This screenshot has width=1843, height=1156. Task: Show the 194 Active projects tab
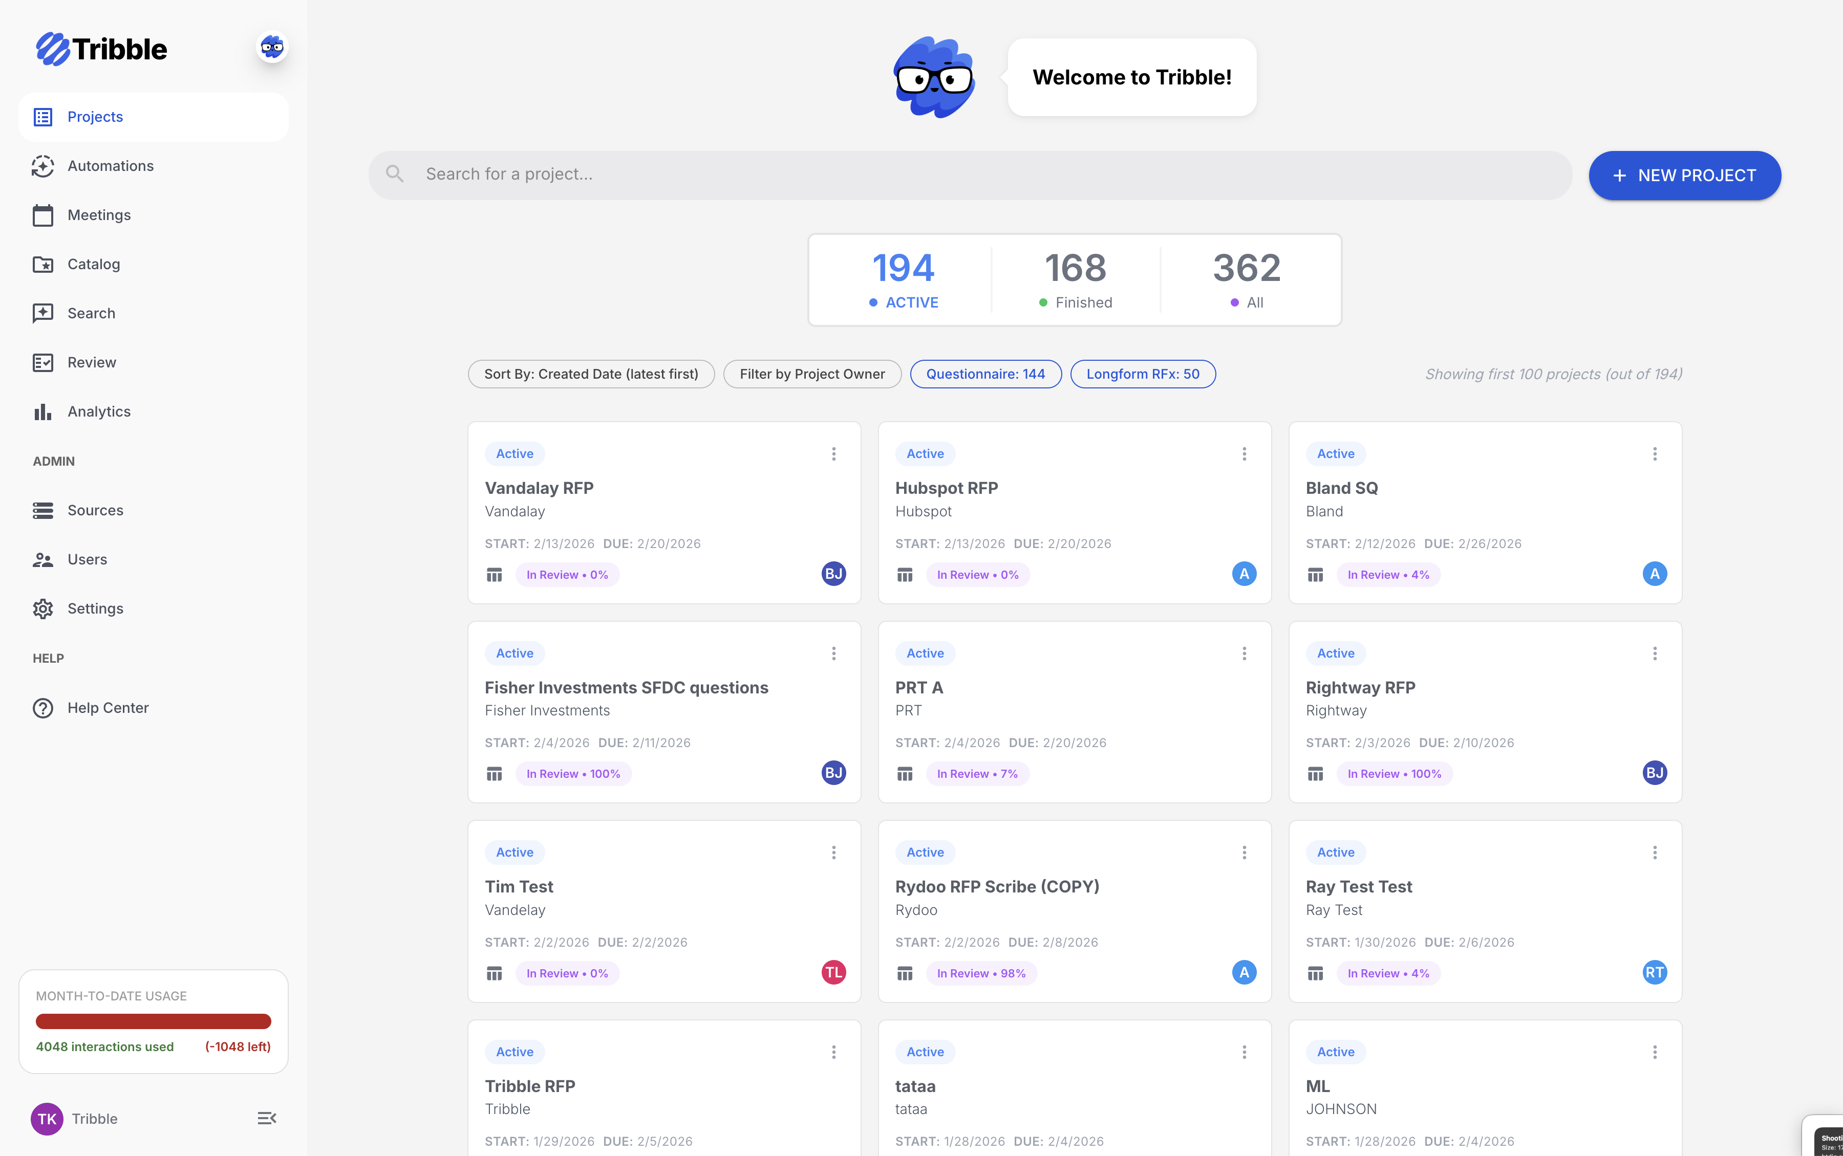point(903,280)
